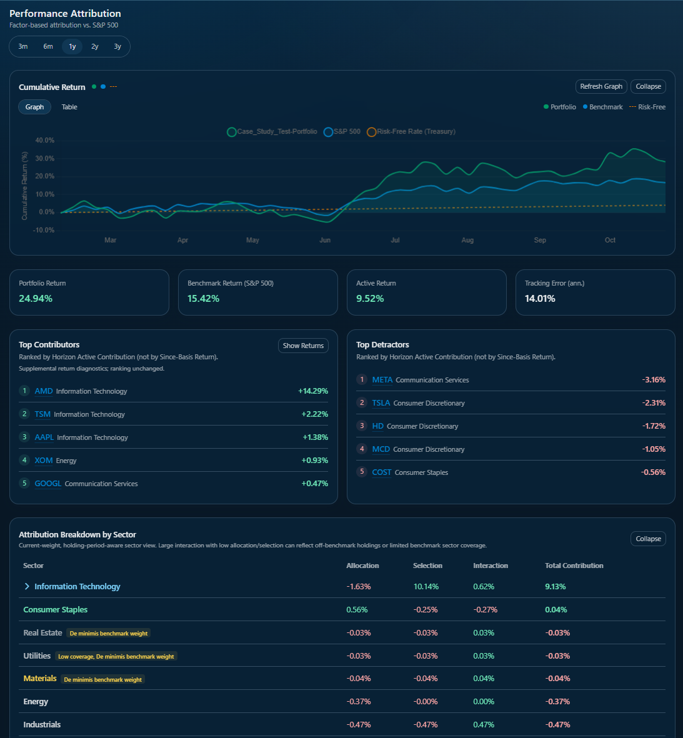This screenshot has height=738, width=683.
Task: Open the TSM ticker link
Action: coord(42,414)
